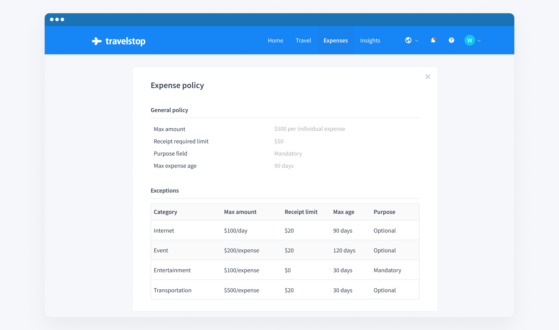
Task: Click the $200/expense amount cell
Action: [241, 250]
